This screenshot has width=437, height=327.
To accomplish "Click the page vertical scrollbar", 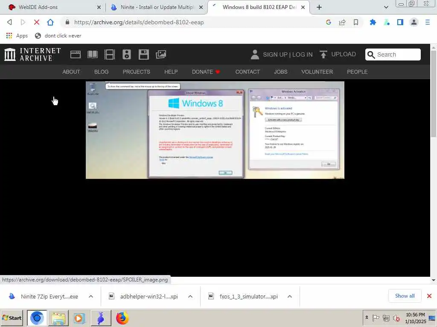I will click(434, 93).
